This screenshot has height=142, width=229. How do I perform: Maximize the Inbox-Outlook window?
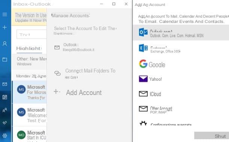coord(114,4)
